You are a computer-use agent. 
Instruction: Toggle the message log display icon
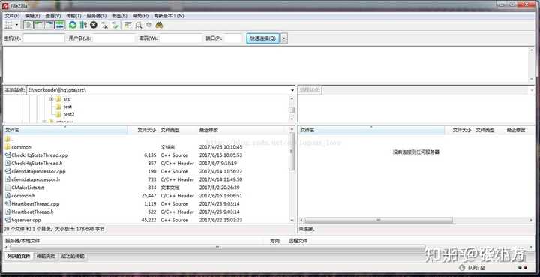pyautogui.click(x=28, y=25)
